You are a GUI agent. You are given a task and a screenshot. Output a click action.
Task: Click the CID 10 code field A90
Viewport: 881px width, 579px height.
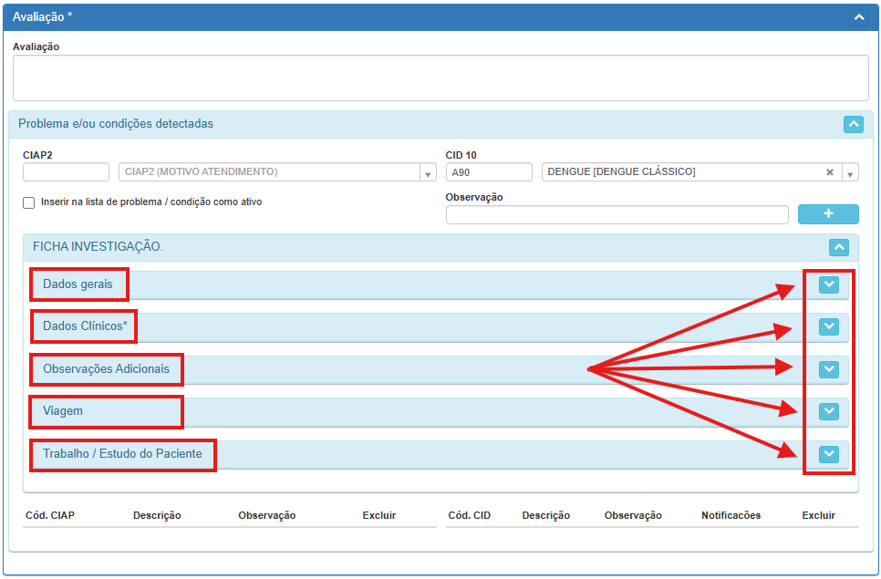click(x=488, y=172)
